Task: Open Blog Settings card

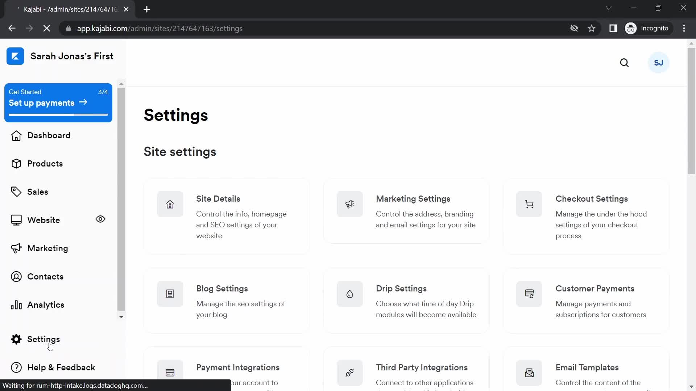Action: 227,300
